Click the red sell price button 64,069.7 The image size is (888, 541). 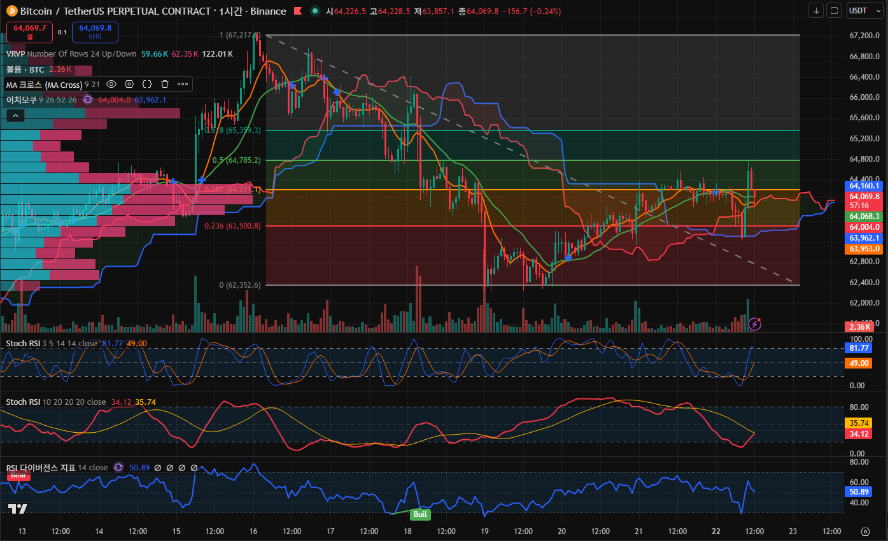pos(29,32)
